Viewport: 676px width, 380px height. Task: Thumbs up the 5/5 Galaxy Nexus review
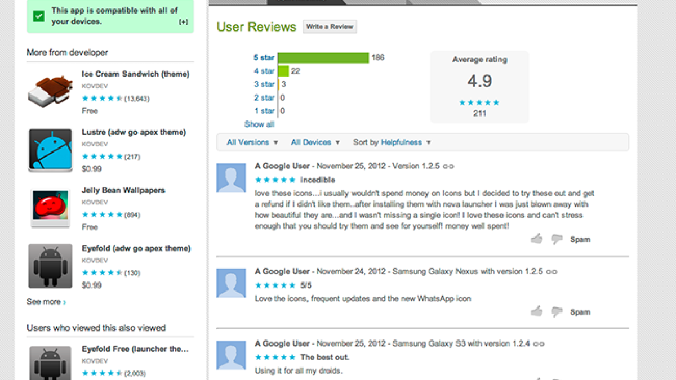click(536, 311)
